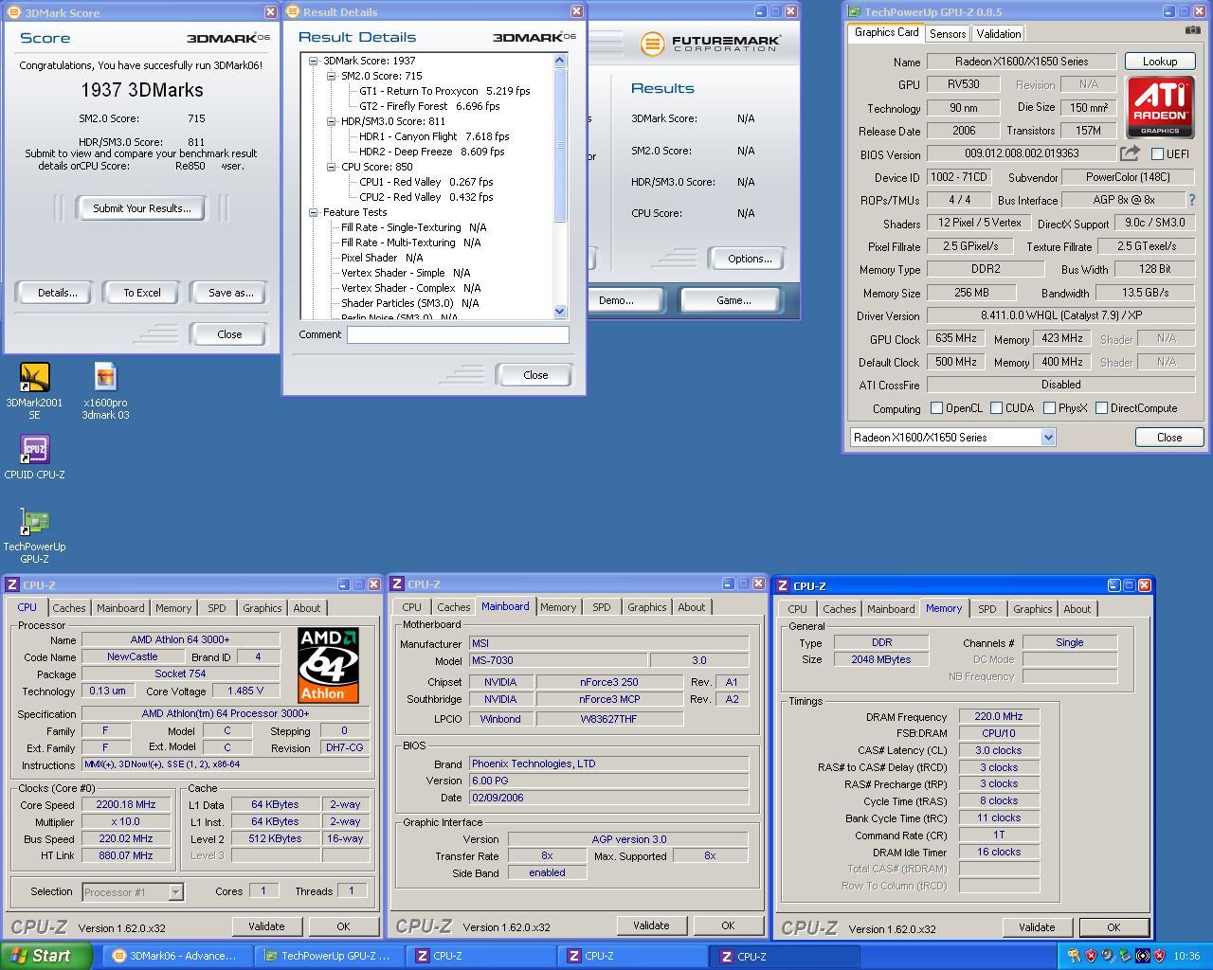The height and width of the screenshot is (970, 1213).
Task: Click the BIOS version share/export icon
Action: click(1130, 153)
